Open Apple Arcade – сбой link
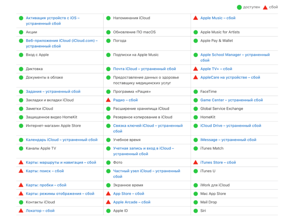 (x=132, y=202)
